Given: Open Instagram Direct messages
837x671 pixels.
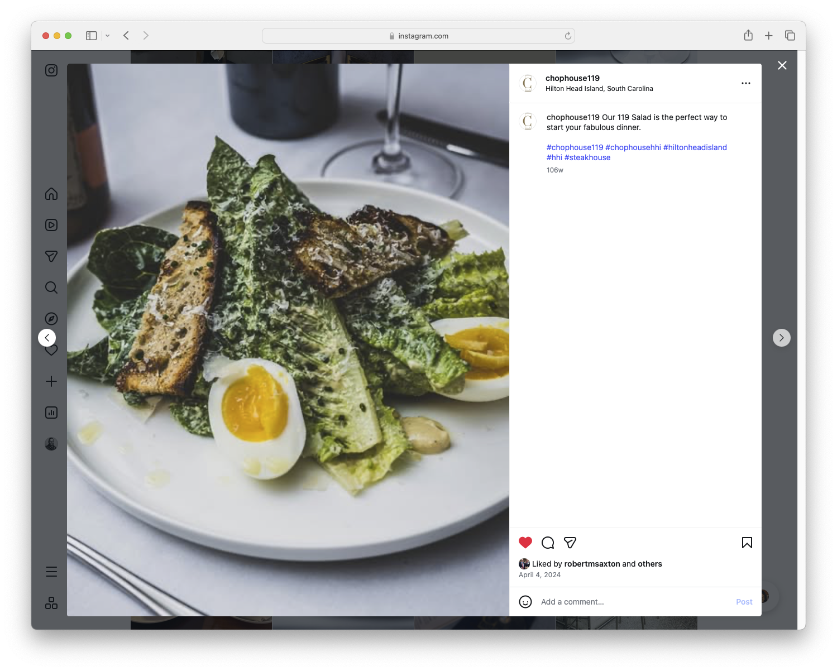Looking at the screenshot, I should pos(51,256).
